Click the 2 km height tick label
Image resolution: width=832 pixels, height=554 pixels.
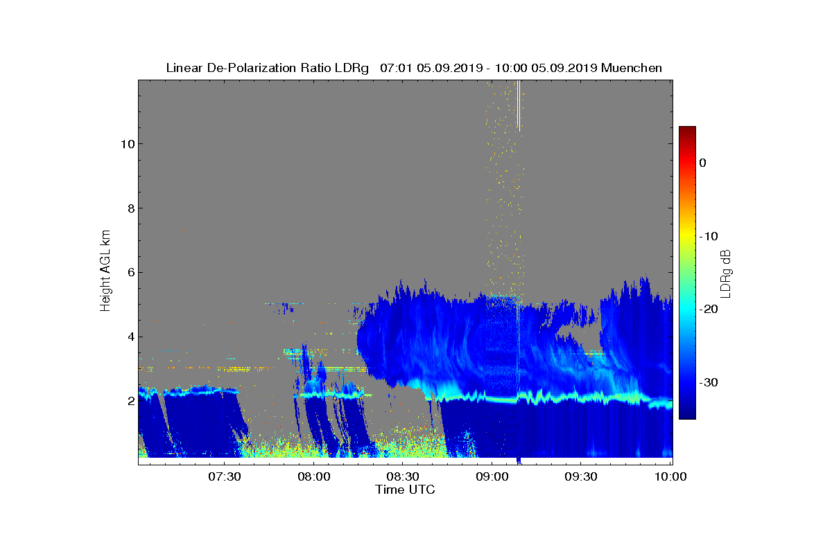coord(130,402)
